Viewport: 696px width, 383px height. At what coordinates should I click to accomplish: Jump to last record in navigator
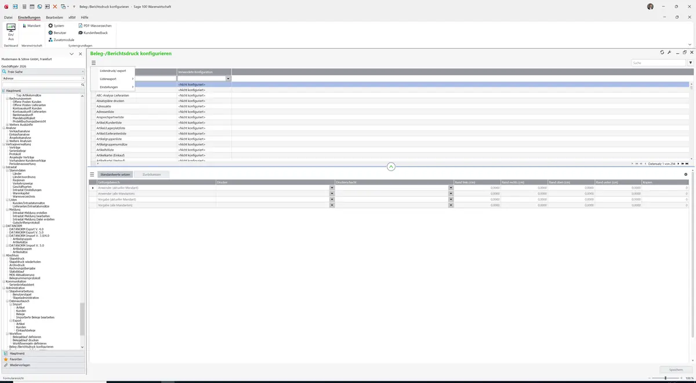click(687, 164)
